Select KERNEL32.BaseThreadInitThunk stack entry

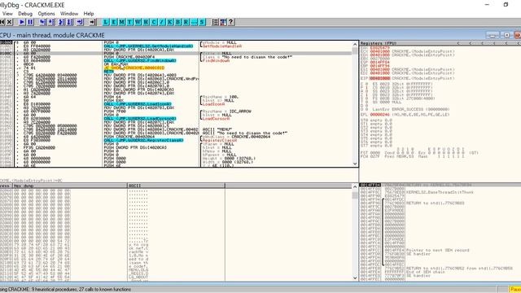coord(440,192)
